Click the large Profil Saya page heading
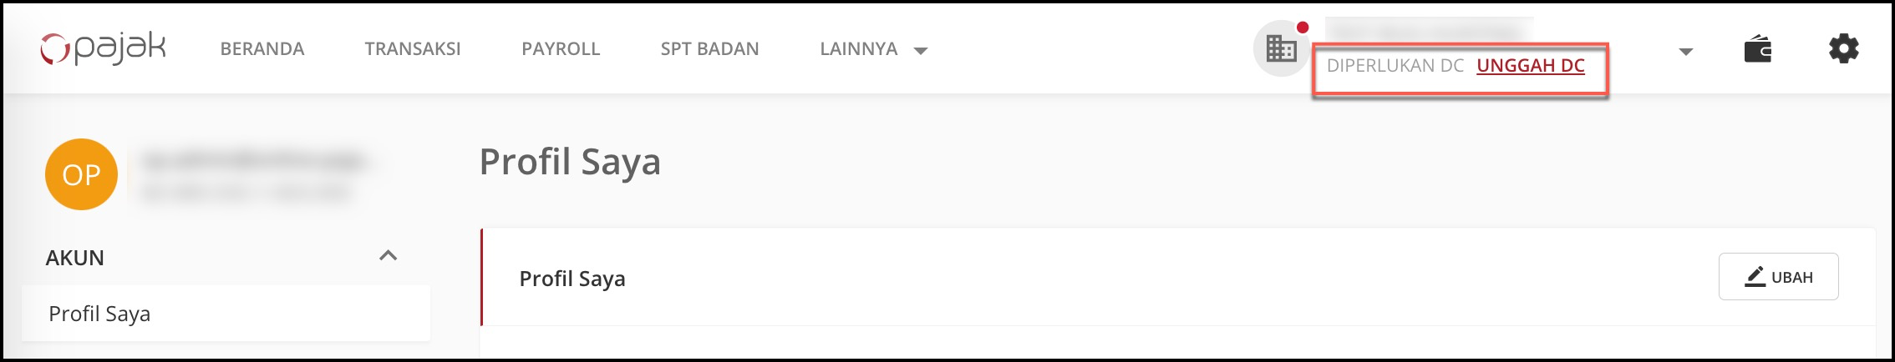 (570, 162)
